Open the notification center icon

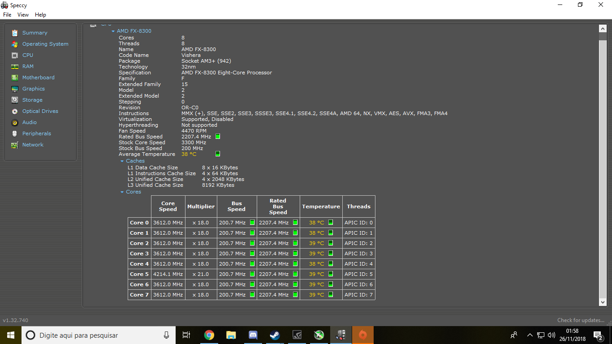(x=598, y=335)
